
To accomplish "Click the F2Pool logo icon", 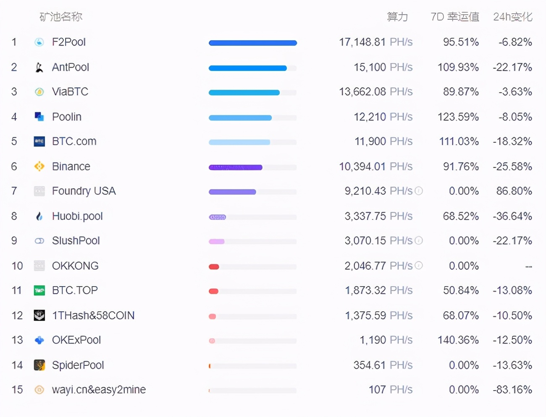I will click(x=39, y=42).
